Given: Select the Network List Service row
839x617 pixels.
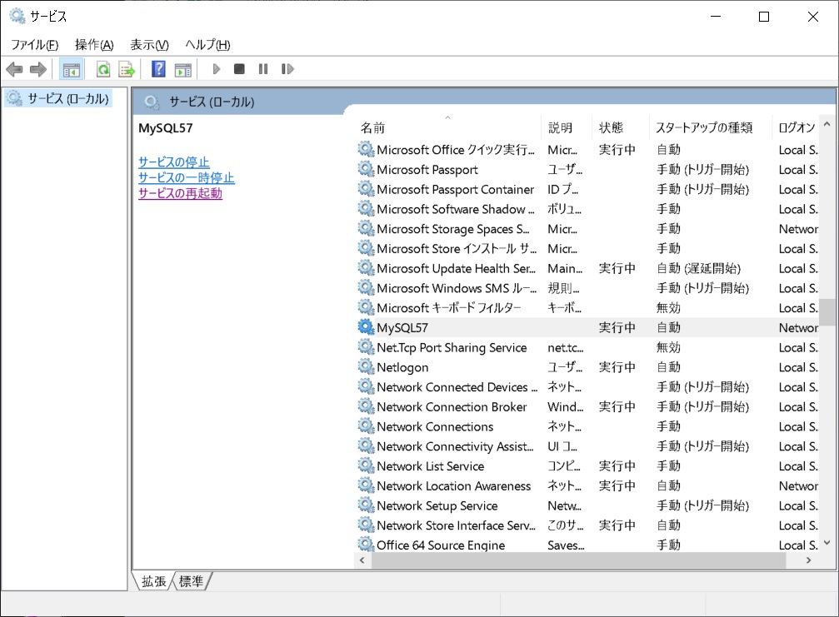Looking at the screenshot, I should 587,466.
